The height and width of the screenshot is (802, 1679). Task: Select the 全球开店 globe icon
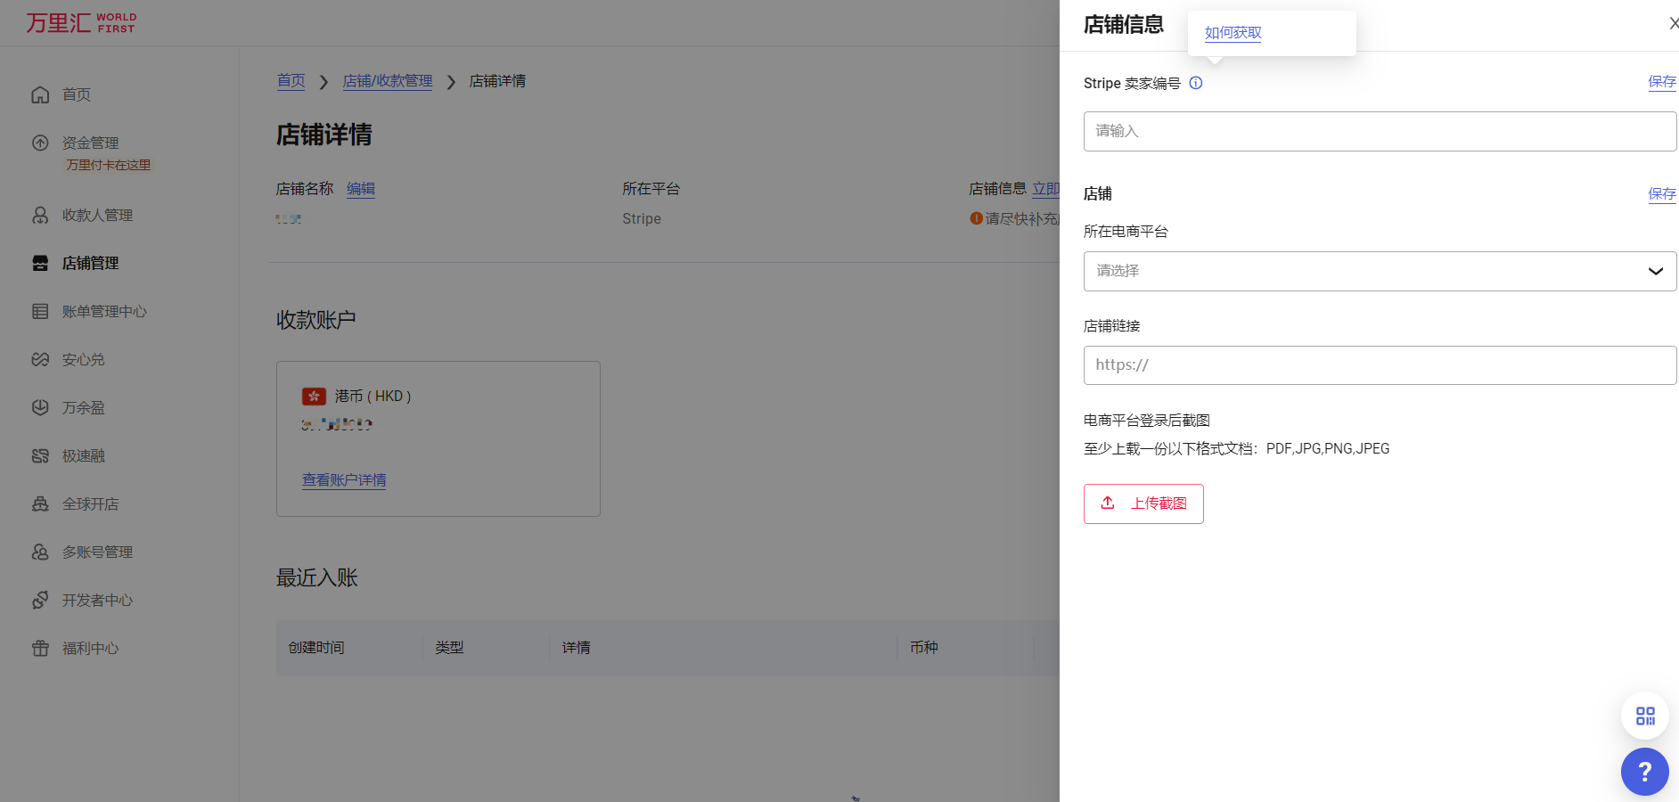[x=41, y=503]
